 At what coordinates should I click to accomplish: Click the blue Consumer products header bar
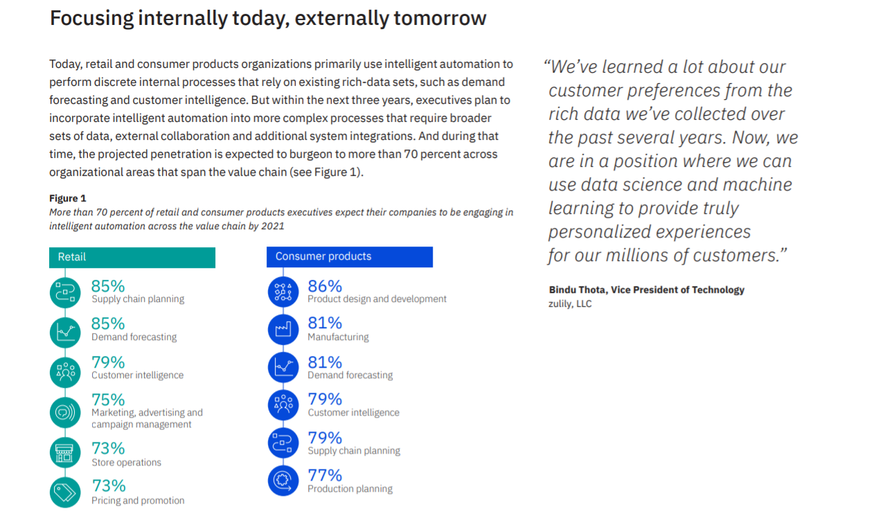click(x=349, y=256)
